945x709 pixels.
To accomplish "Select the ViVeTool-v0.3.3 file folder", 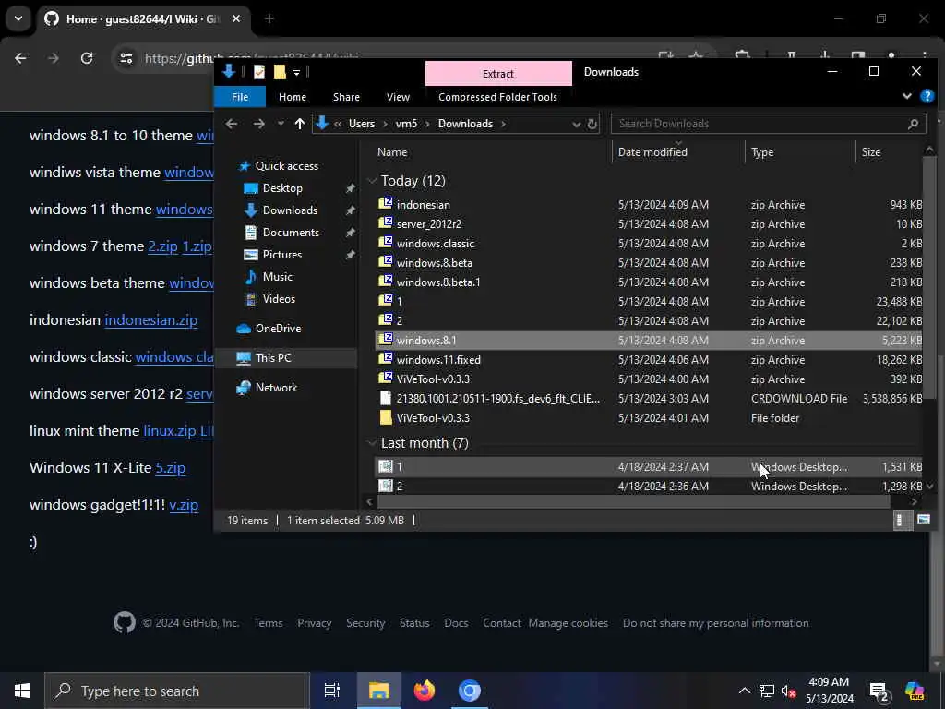I will tap(649, 418).
